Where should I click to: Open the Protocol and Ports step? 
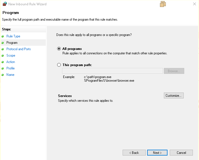[19, 49]
